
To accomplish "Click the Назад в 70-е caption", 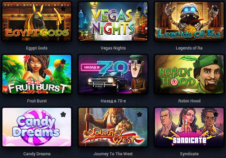I will (113, 101).
